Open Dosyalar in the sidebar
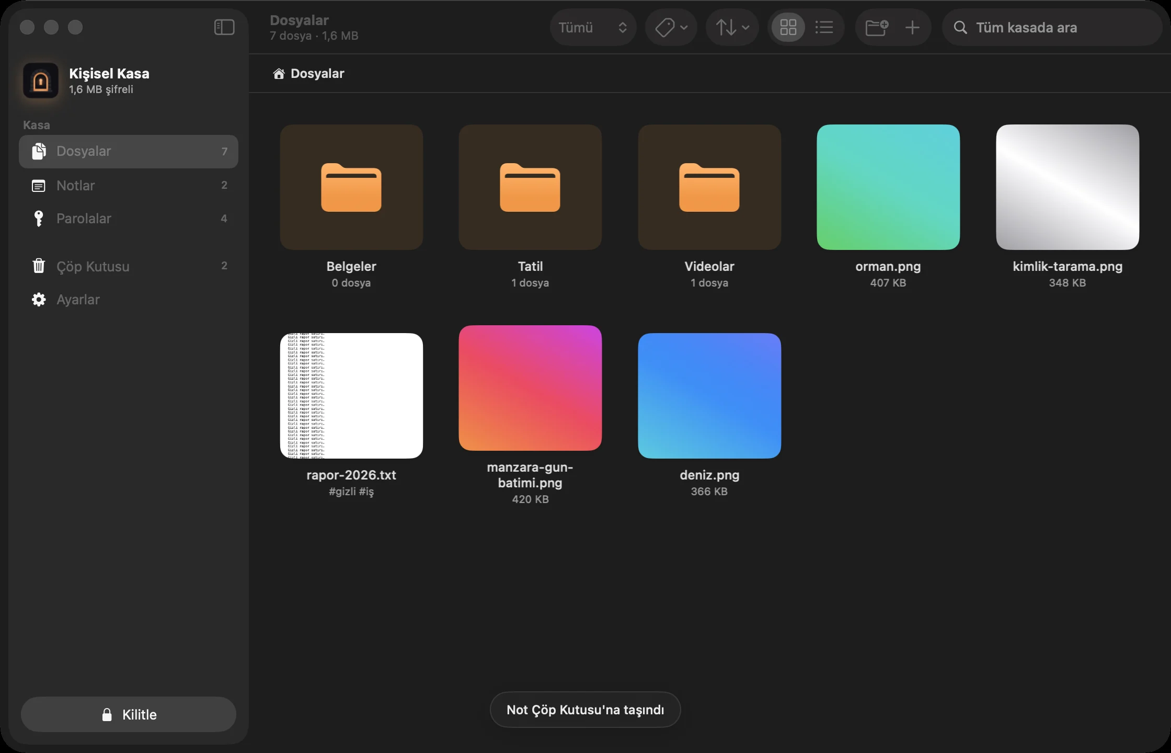The image size is (1171, 753). [129, 152]
